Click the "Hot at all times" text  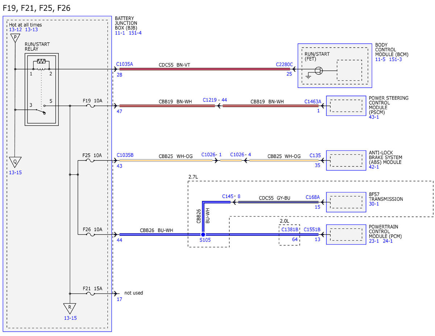coord(25,25)
